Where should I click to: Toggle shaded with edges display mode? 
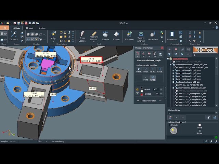(x=33, y=34)
